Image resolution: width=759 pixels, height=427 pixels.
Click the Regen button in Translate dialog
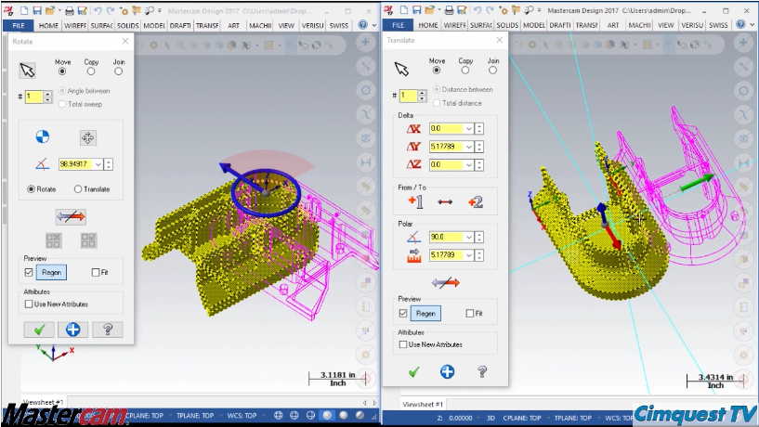point(425,314)
